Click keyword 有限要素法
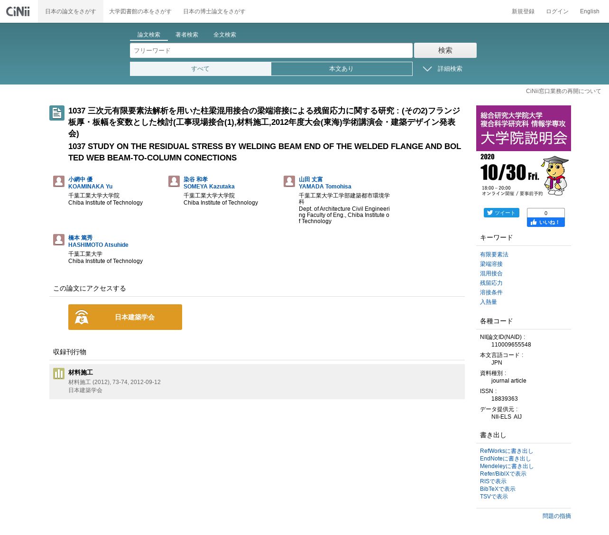609x535 pixels. 494,254
